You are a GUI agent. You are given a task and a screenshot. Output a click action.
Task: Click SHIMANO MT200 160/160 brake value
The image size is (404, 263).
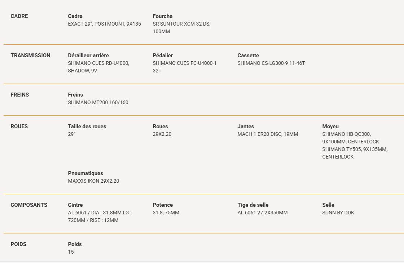coord(98,102)
